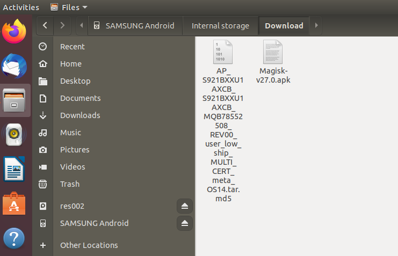The image size is (398, 256).
Task: Show further path segments with right triangle
Action: pos(316,25)
